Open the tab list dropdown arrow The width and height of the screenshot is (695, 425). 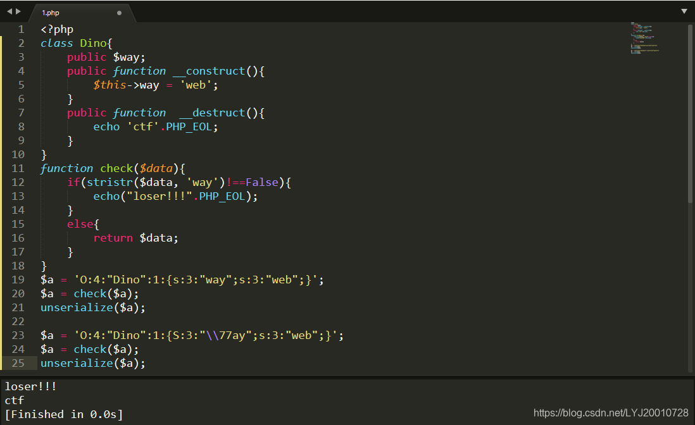(x=684, y=11)
